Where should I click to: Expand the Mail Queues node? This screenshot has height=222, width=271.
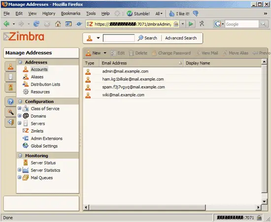click(20, 177)
